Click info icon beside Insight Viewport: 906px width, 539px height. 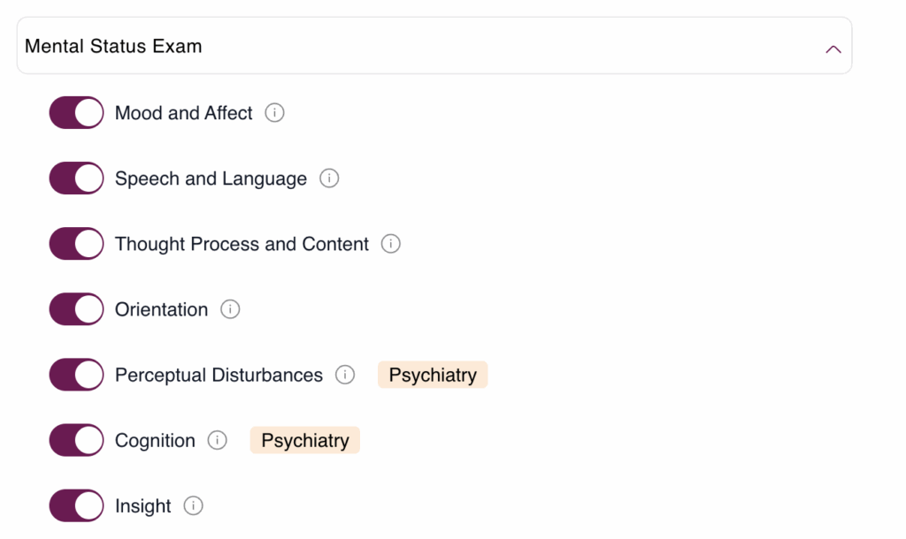point(193,505)
